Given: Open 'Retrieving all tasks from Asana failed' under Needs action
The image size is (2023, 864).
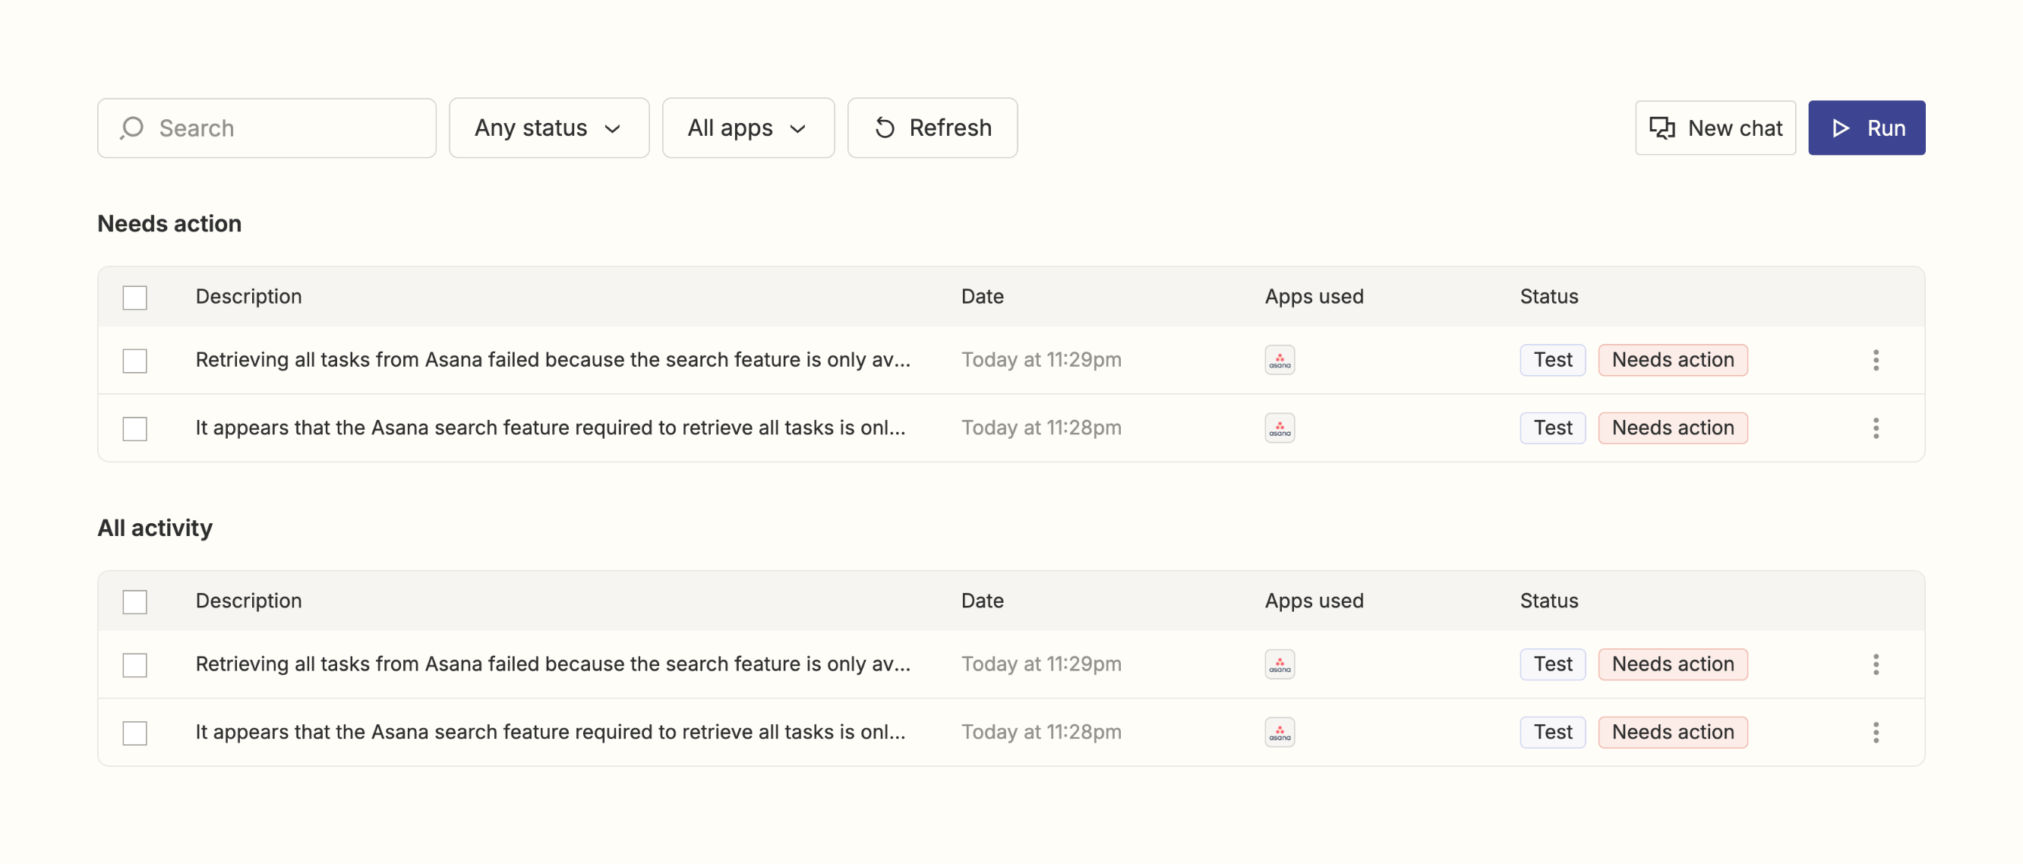Looking at the screenshot, I should click(553, 360).
